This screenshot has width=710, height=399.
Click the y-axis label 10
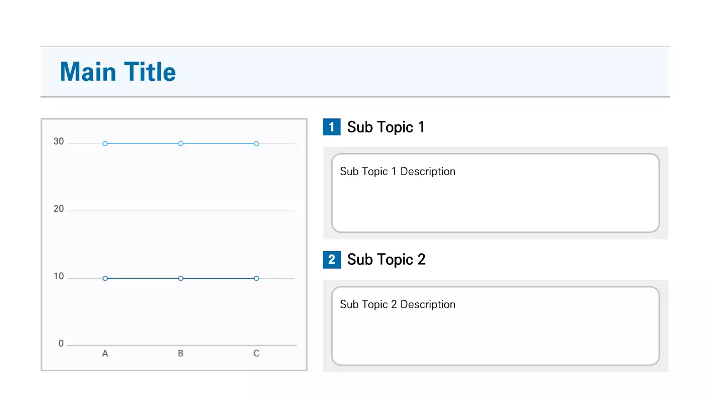(59, 277)
